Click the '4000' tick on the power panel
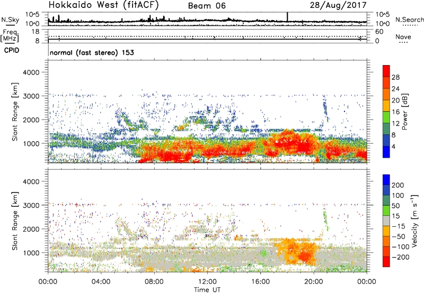This screenshot has height=293, width=424. pos(31,72)
